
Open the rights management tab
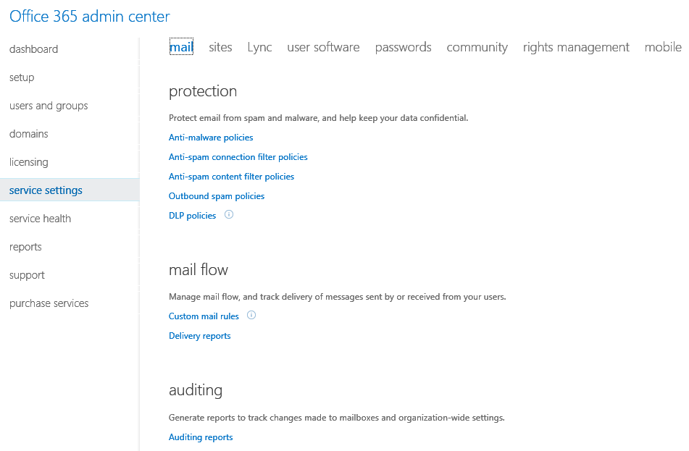(x=576, y=47)
